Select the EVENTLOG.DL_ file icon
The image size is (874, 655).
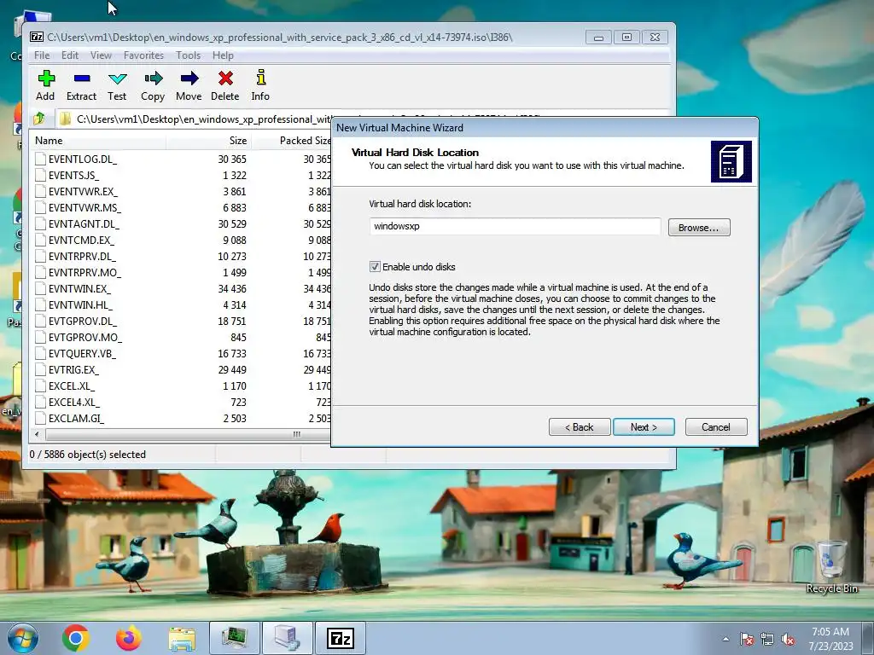(40, 159)
